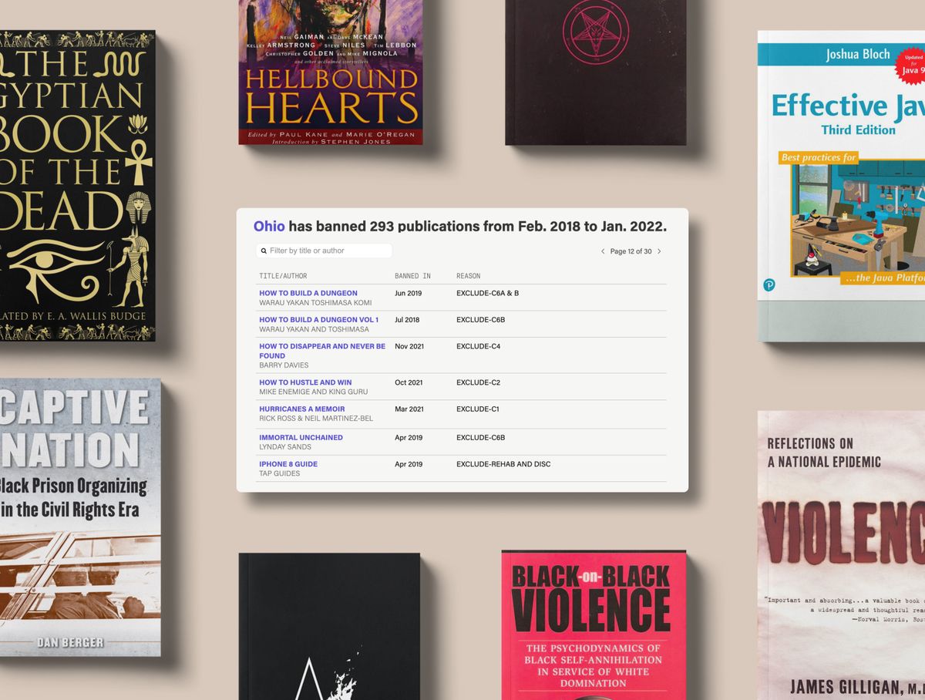Open "Hurricanes A Memoir" entry
This screenshot has height=700, width=925.
pyautogui.click(x=301, y=409)
